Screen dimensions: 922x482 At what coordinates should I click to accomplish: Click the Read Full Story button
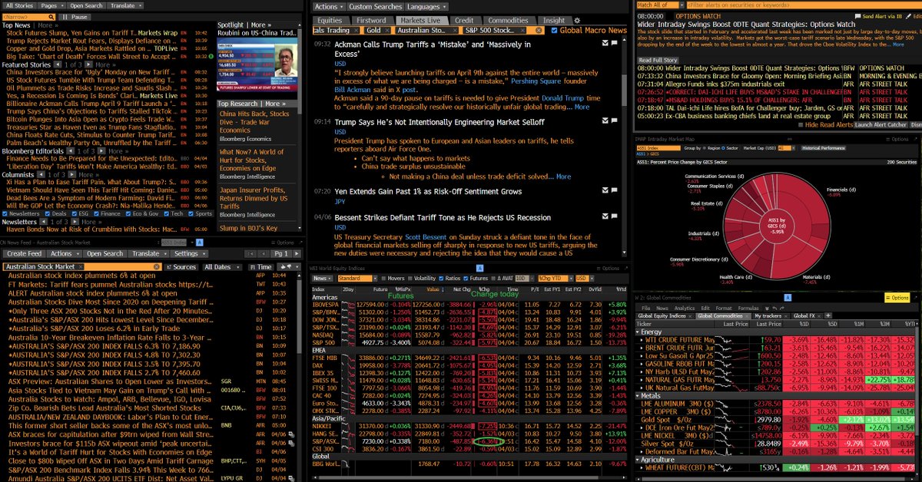point(658,60)
